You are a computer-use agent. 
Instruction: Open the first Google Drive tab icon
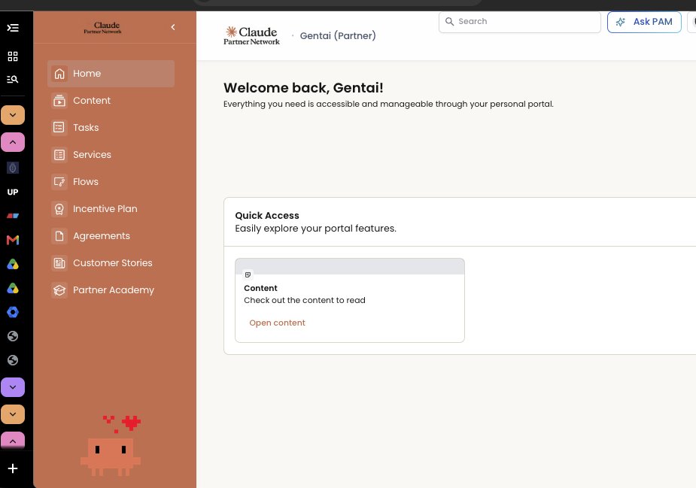tap(13, 265)
